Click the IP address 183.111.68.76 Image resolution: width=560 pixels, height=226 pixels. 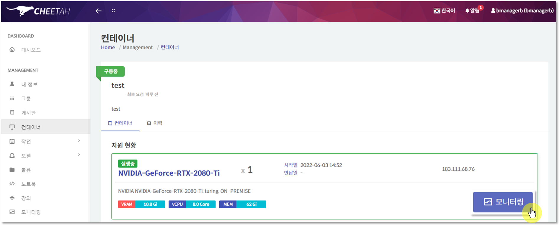click(458, 169)
